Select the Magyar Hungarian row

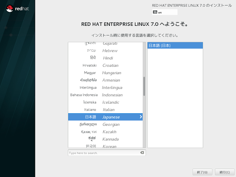pyautogui.click(x=105, y=73)
